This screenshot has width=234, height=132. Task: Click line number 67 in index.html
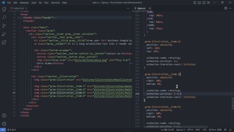[x=14, y=93]
